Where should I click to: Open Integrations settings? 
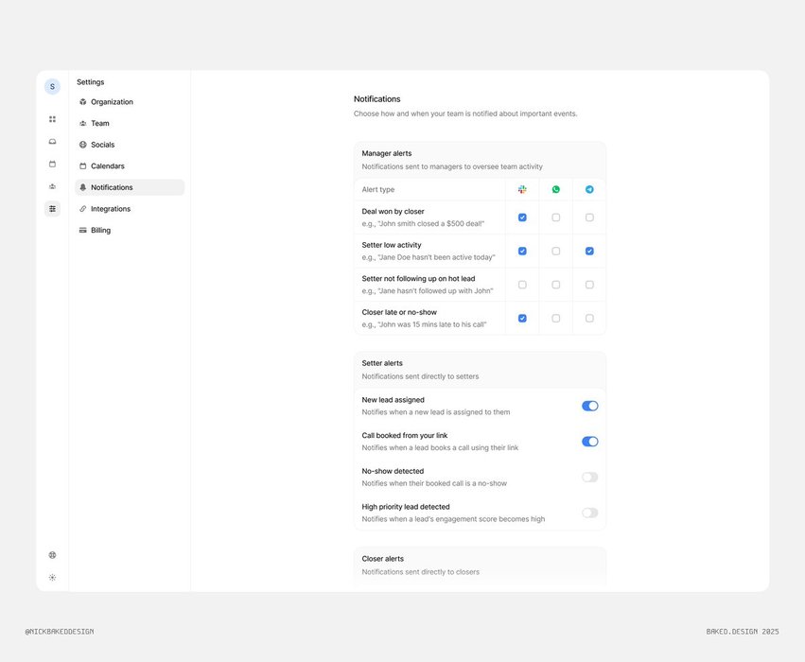130,209
